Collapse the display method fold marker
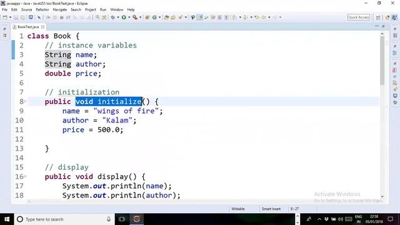The height and width of the screenshot is (225, 400). [x=25, y=176]
